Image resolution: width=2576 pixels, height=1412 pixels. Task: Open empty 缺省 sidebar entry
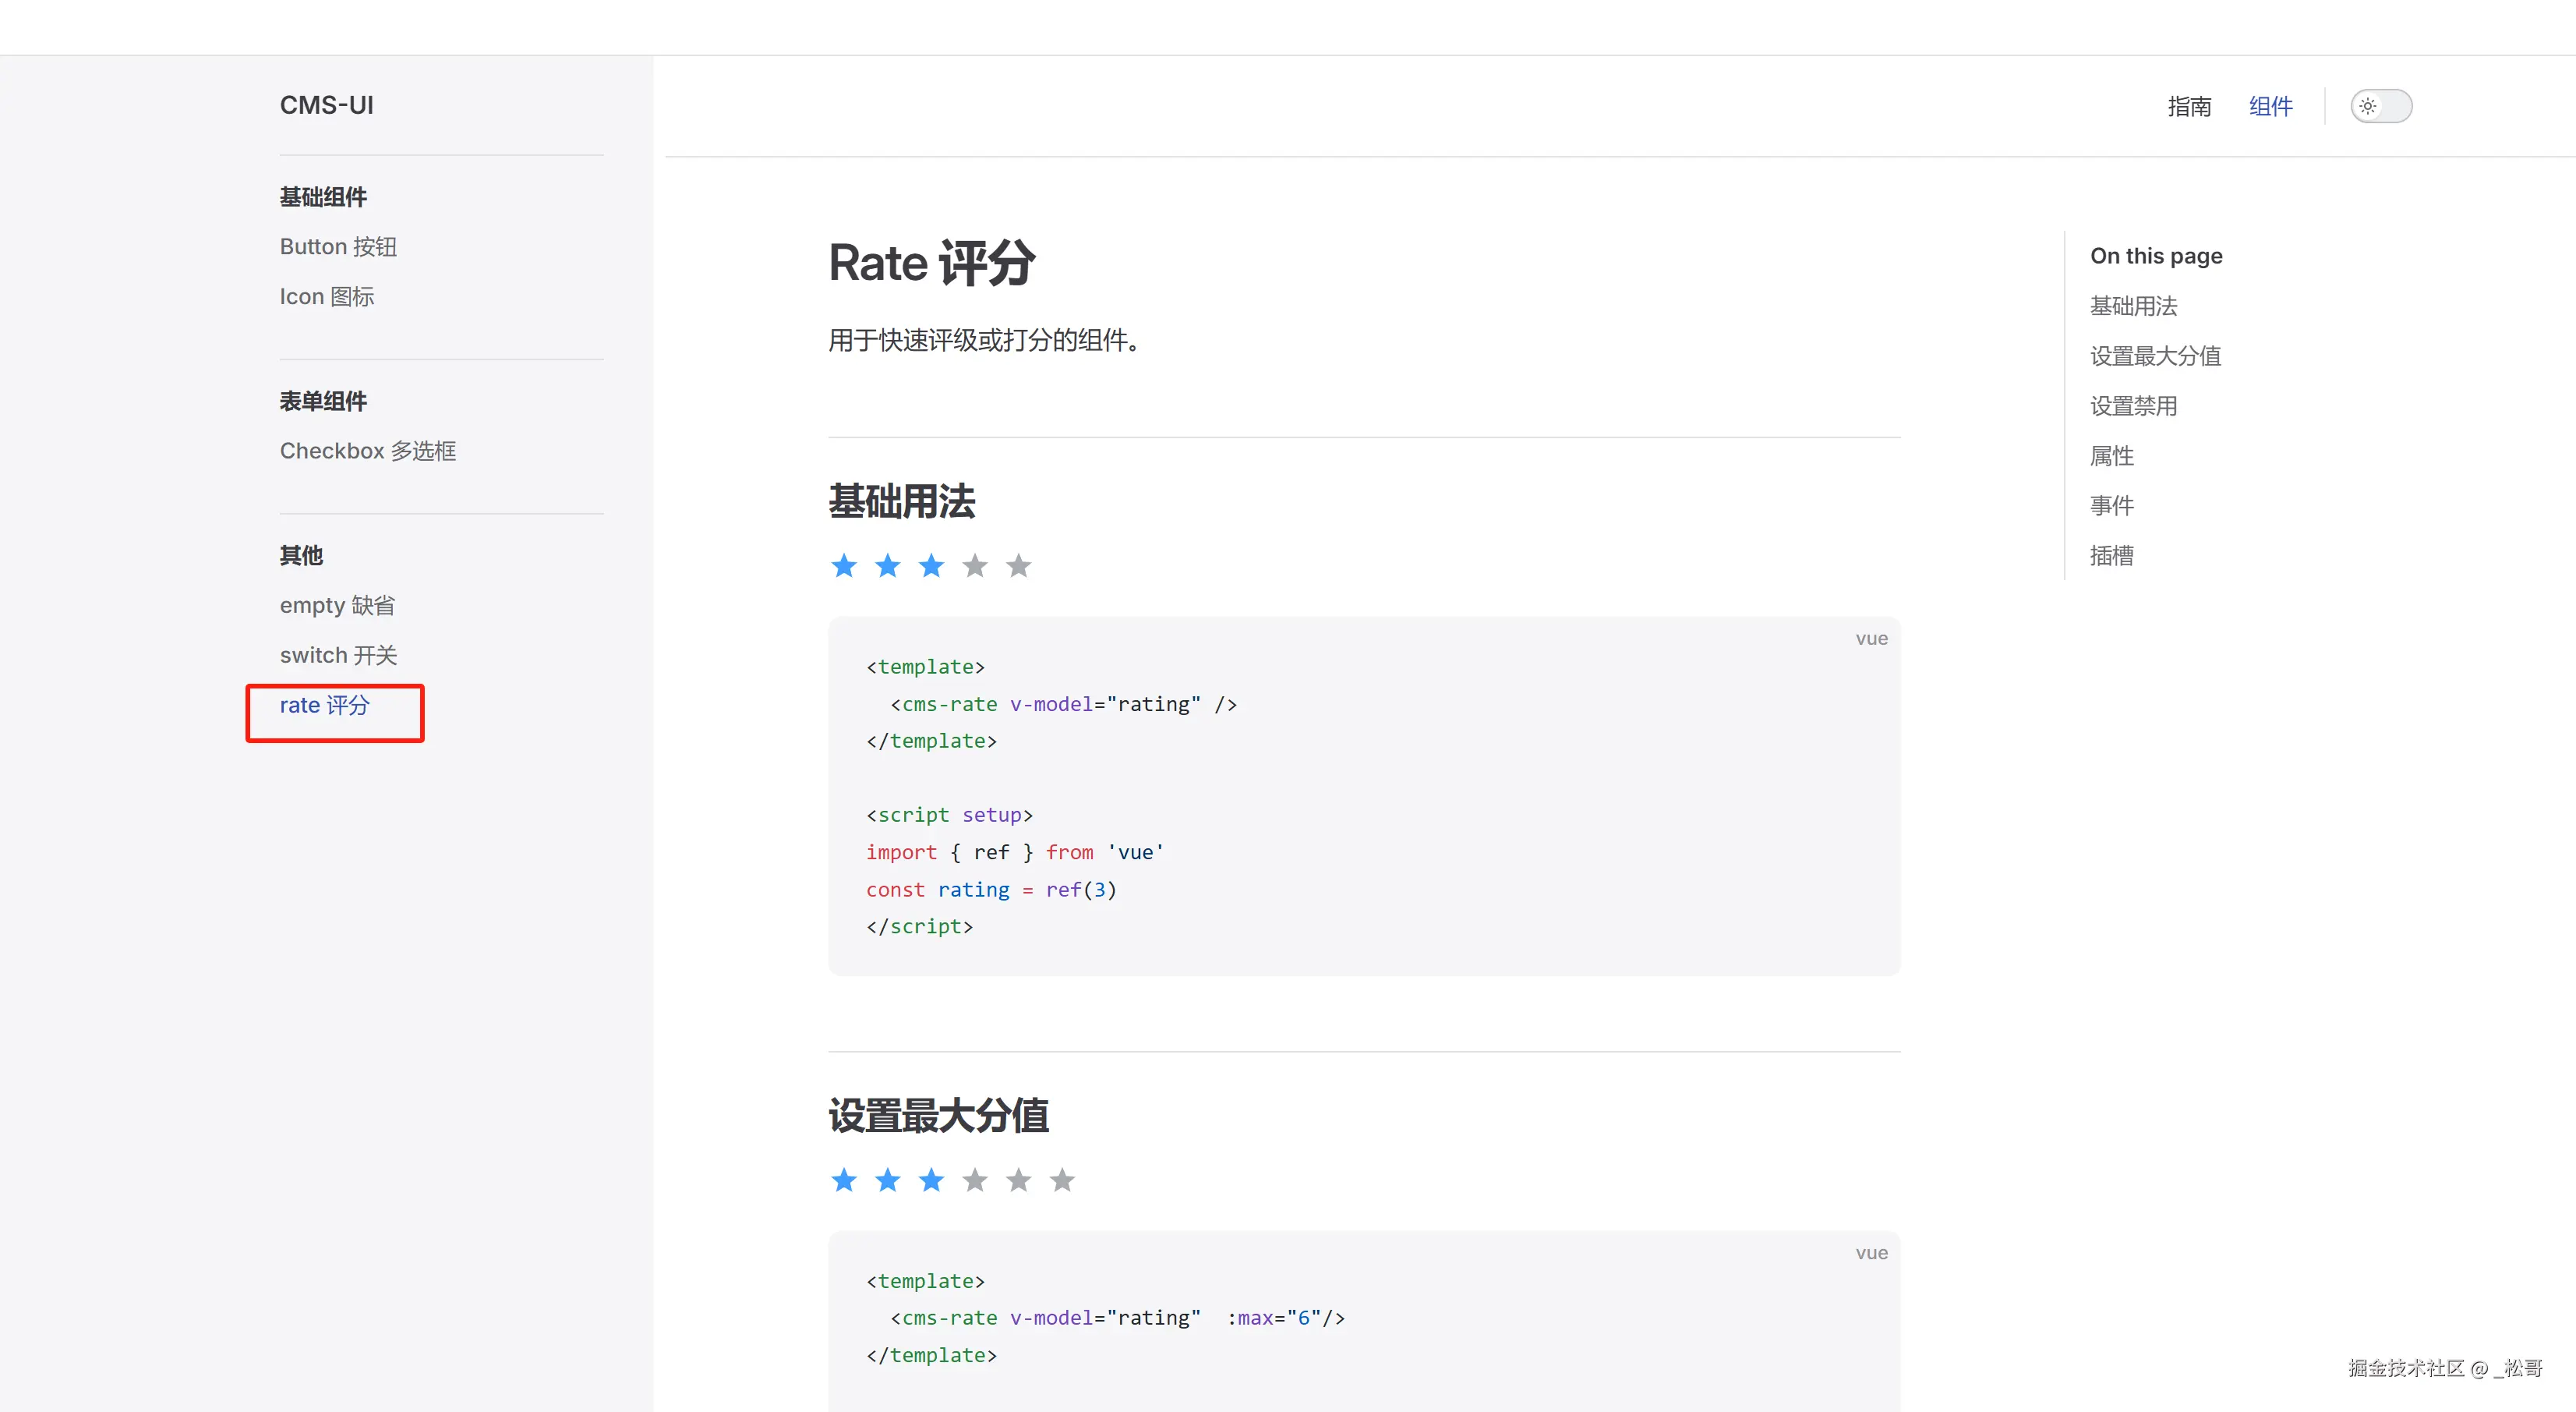tap(337, 605)
